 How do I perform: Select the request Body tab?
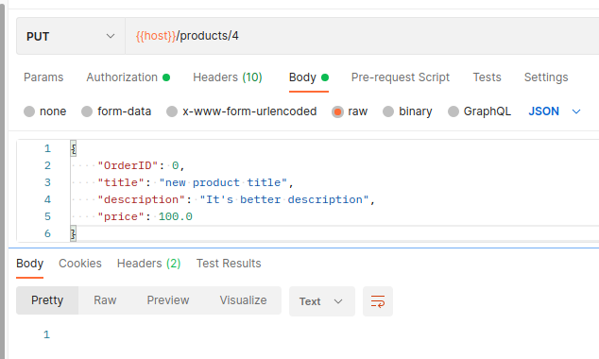[x=309, y=77]
